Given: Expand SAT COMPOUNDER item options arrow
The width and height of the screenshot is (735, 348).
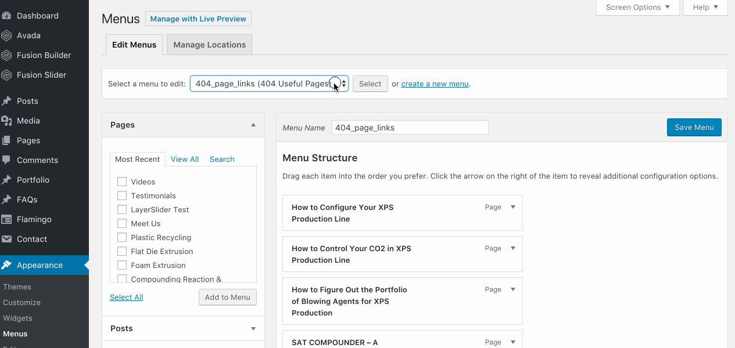Looking at the screenshot, I should 512,342.
